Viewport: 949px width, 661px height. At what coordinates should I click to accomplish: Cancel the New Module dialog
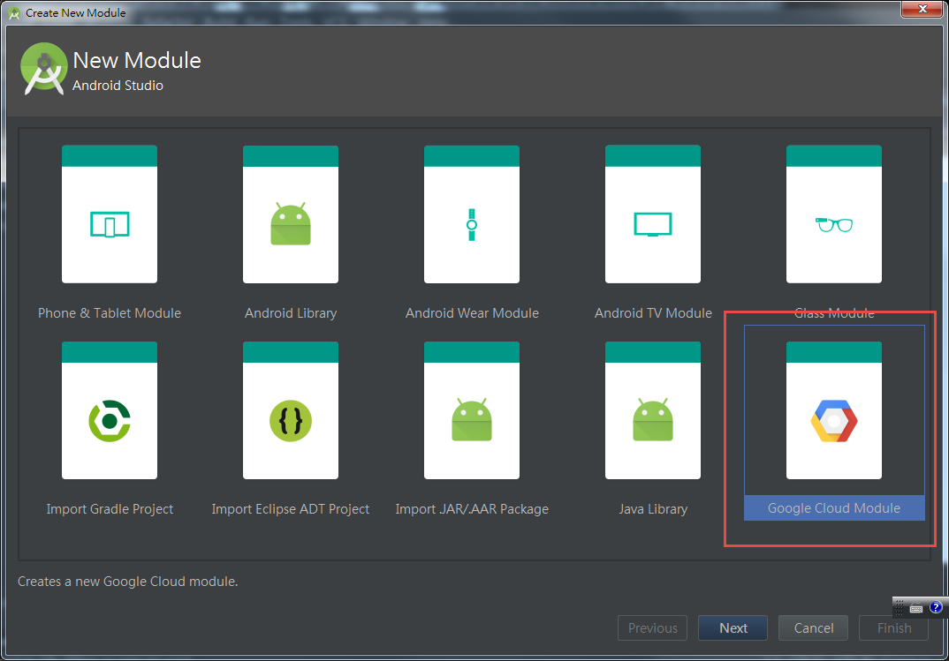(814, 627)
